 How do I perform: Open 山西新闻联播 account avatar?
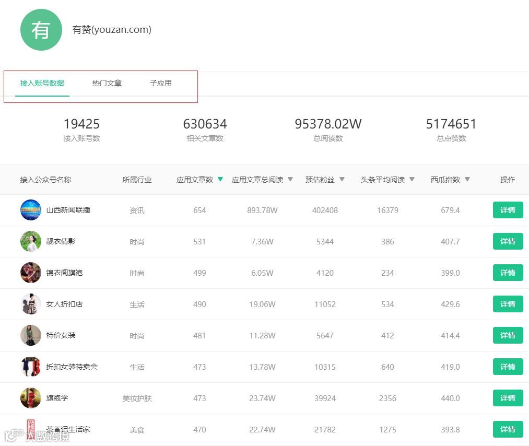[x=31, y=210]
